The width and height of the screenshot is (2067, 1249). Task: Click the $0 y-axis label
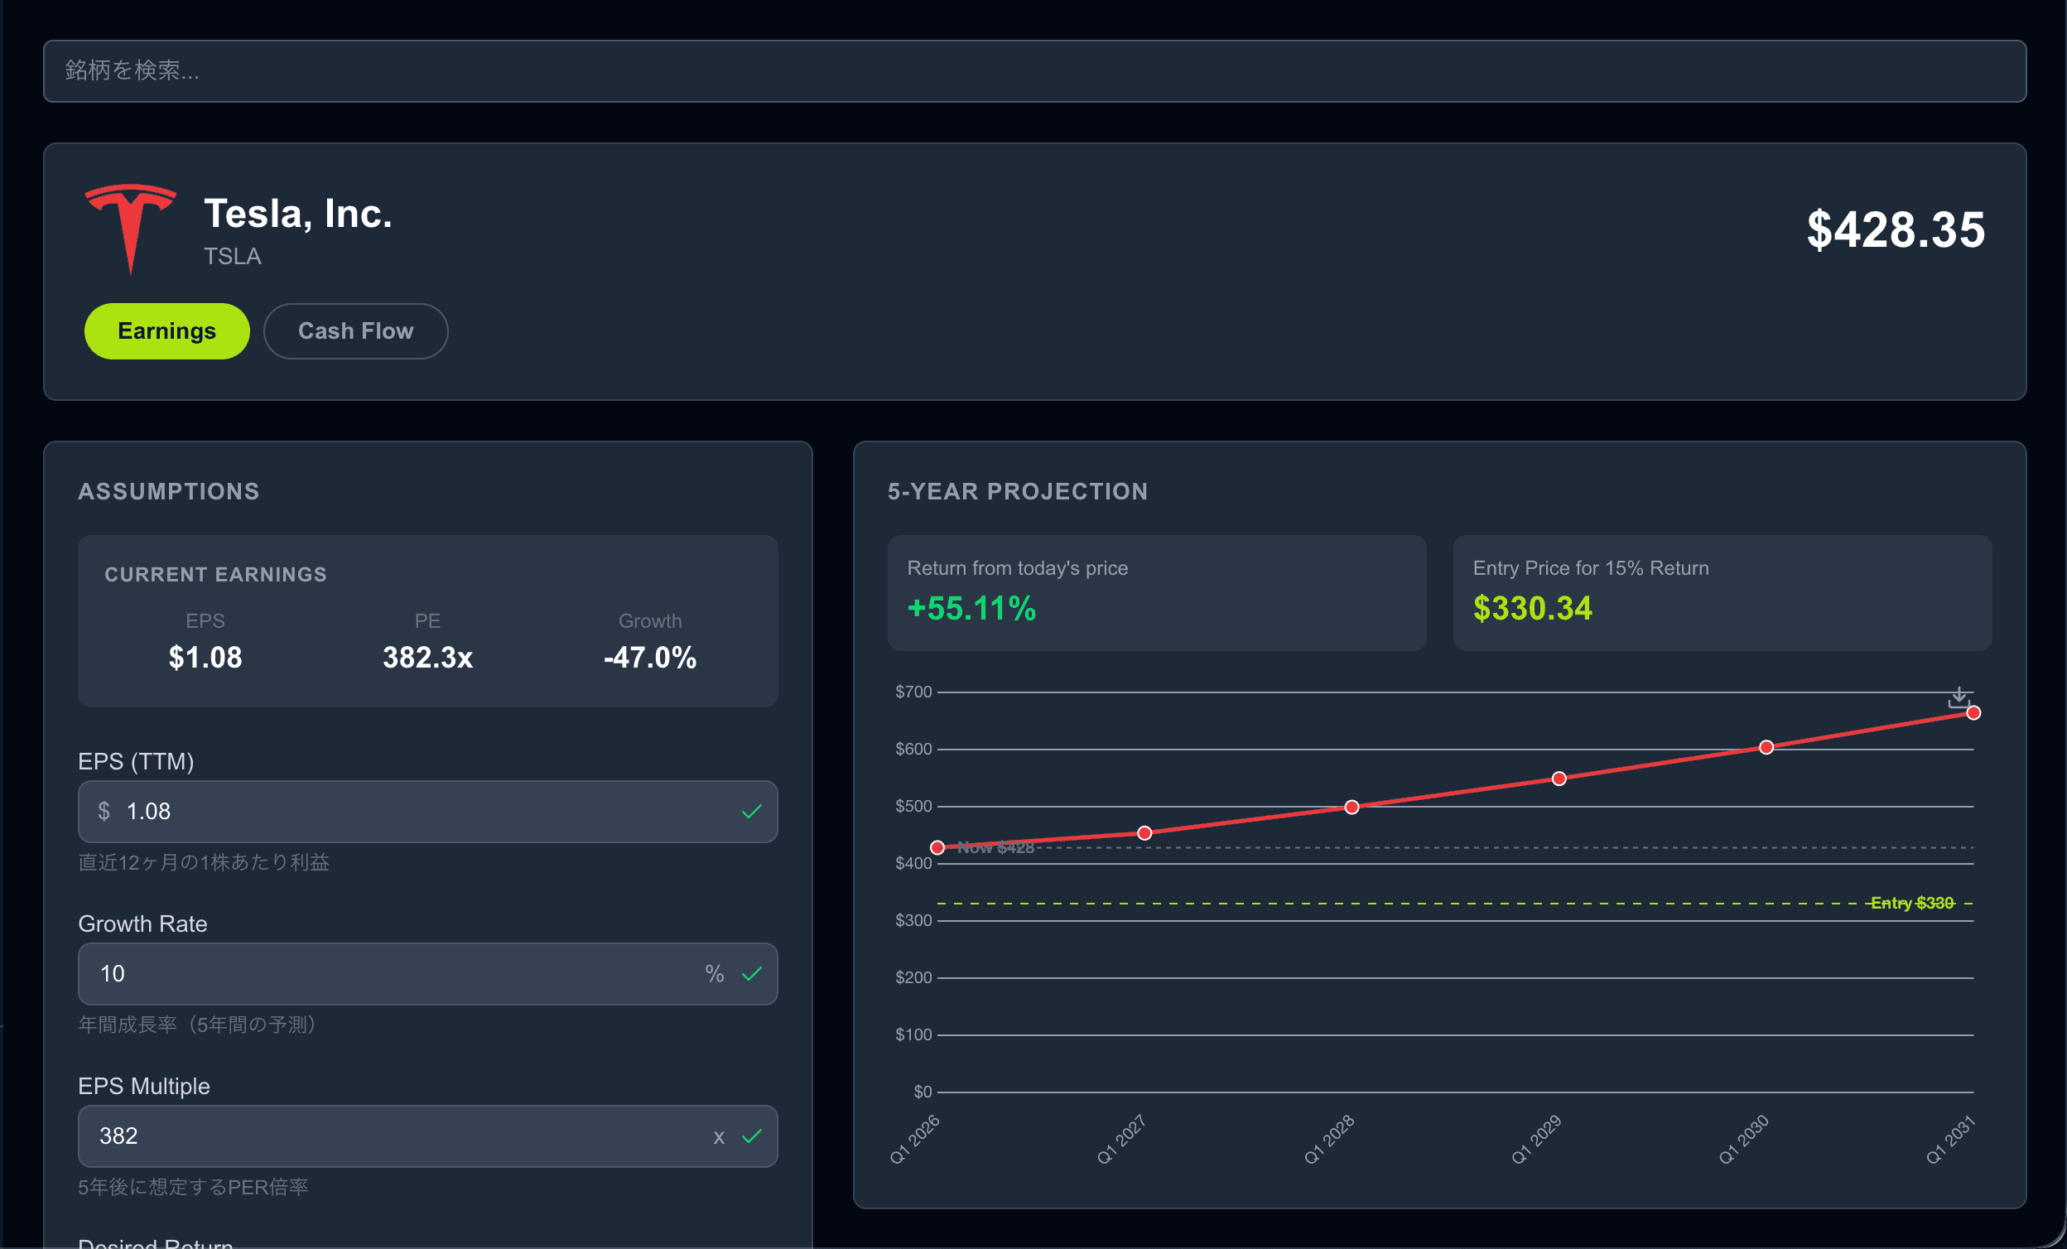coord(923,1092)
